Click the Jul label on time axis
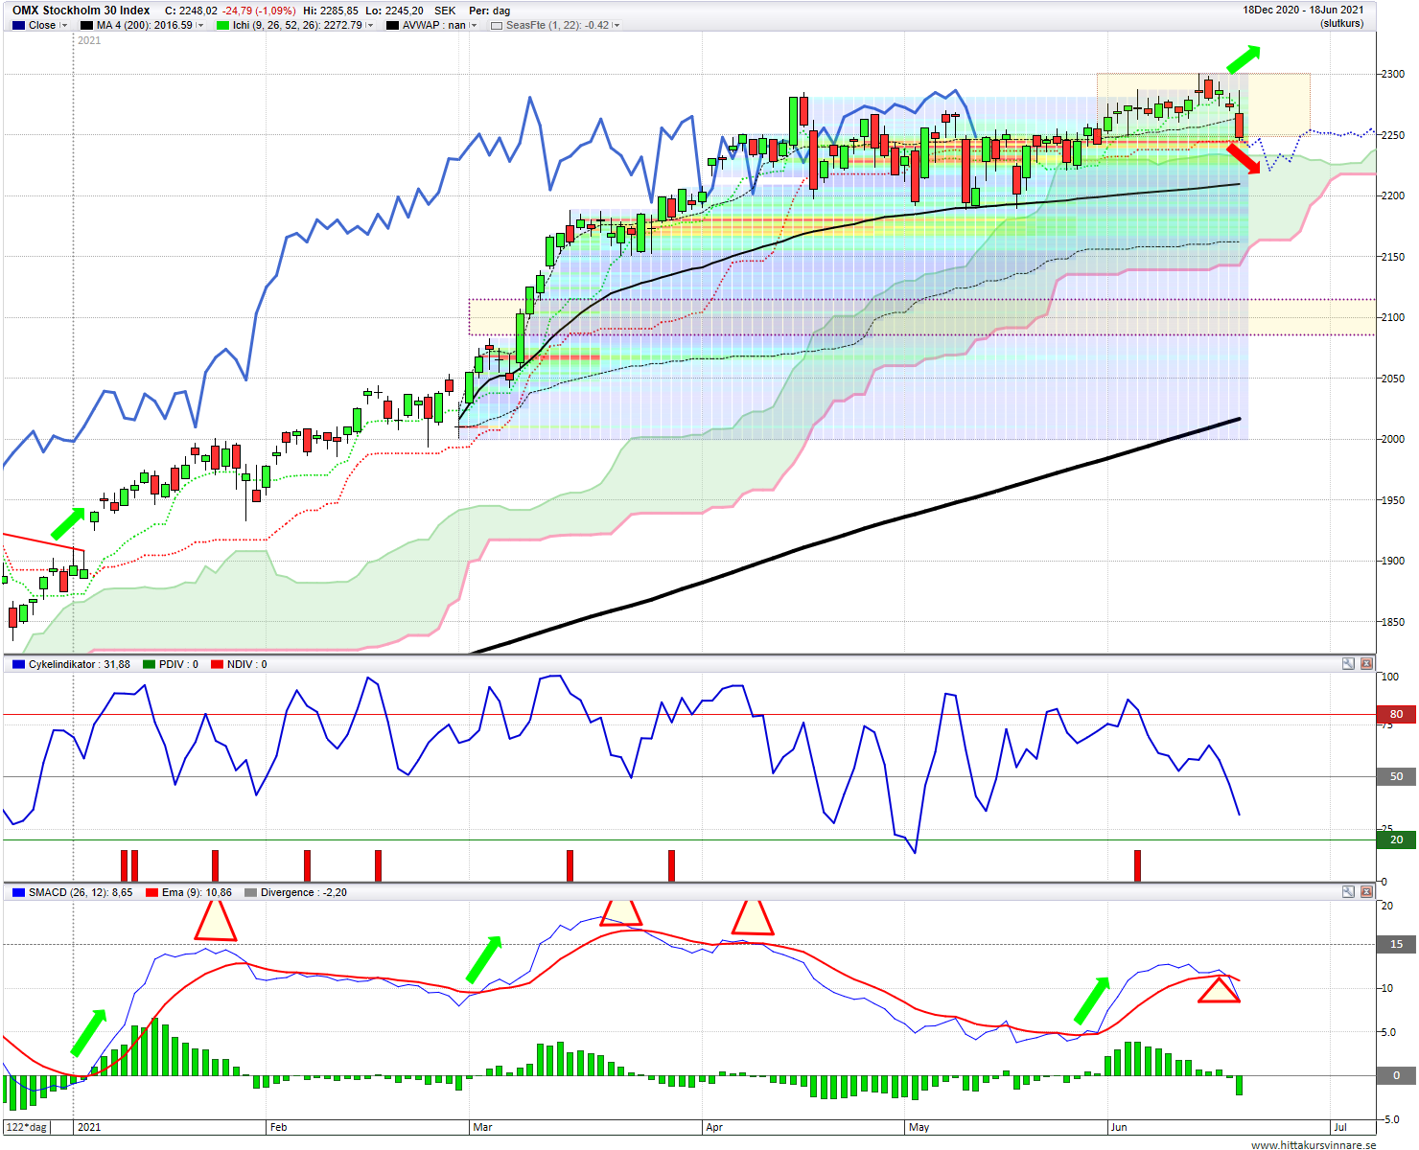1419x1150 pixels. click(1340, 1127)
